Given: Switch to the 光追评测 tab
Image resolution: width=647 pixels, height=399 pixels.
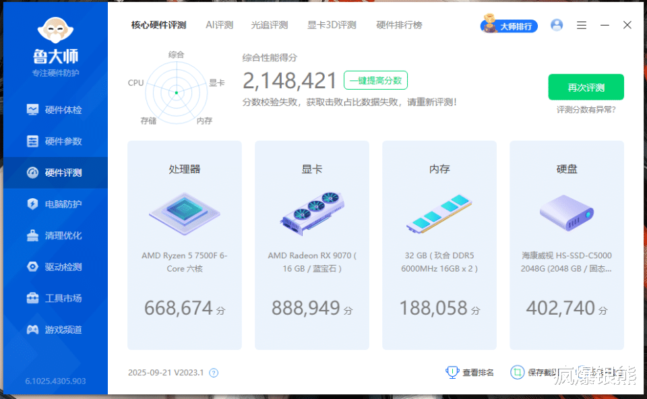Looking at the screenshot, I should (x=270, y=25).
